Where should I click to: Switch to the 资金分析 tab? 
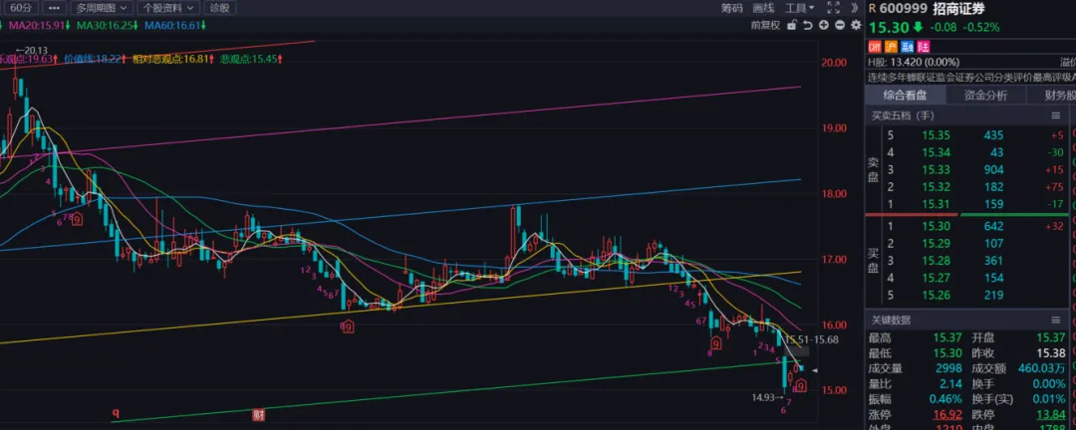(986, 96)
